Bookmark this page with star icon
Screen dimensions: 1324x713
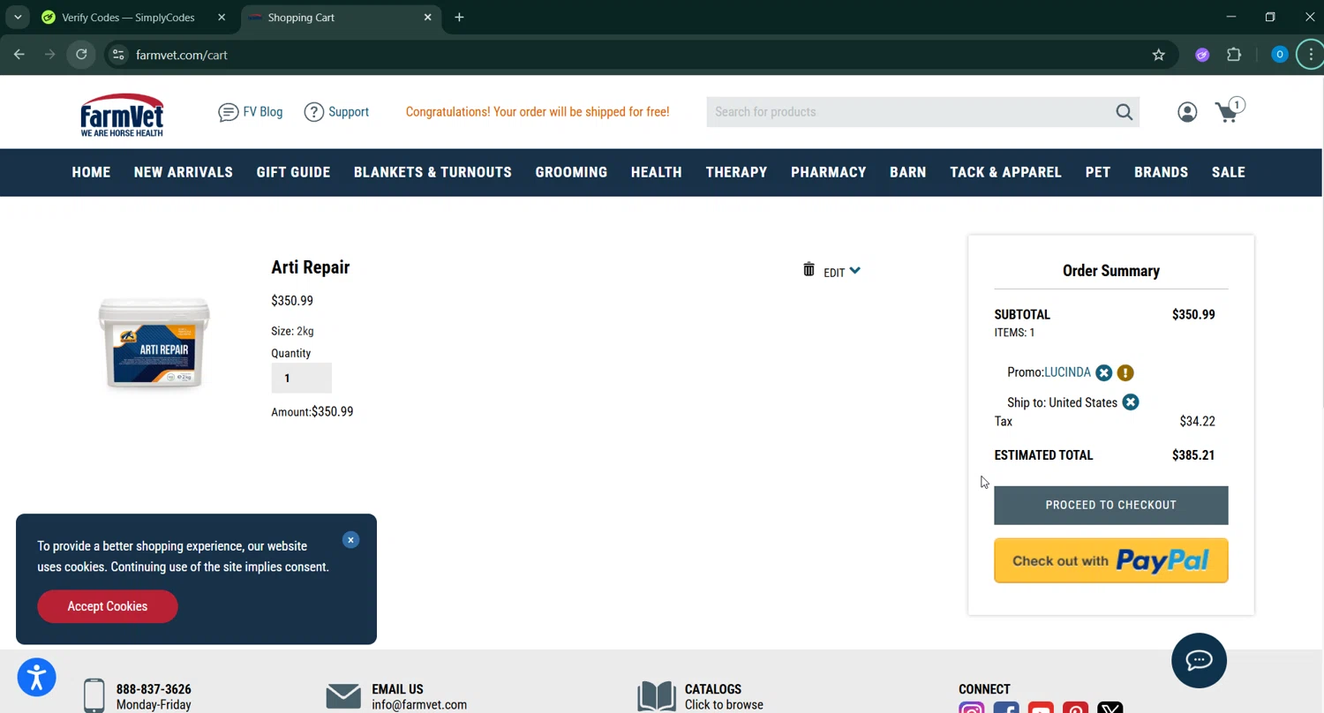coord(1159,55)
